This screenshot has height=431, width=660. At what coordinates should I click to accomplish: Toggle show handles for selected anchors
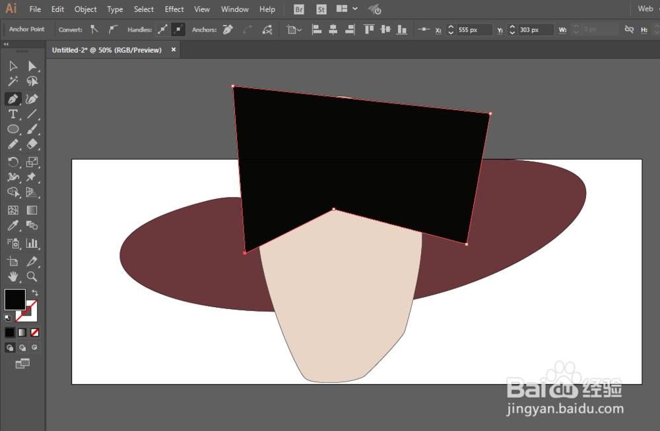pyautogui.click(x=162, y=30)
